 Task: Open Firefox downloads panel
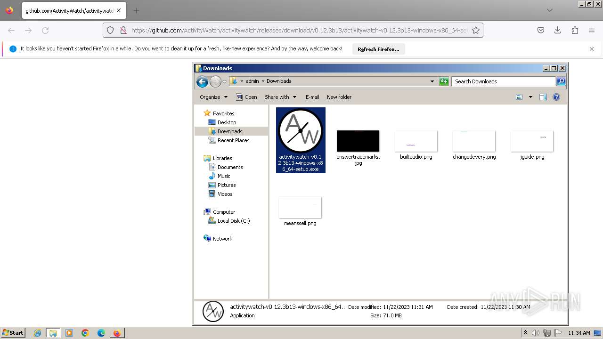click(x=558, y=30)
